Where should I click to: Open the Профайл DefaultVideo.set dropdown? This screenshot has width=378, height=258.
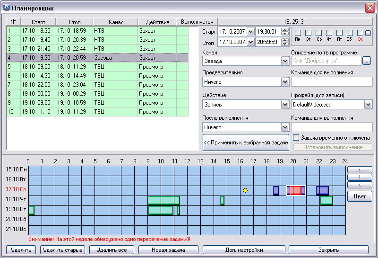[368, 105]
